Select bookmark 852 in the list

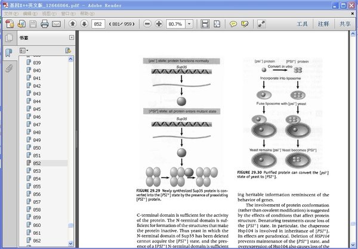(37, 163)
